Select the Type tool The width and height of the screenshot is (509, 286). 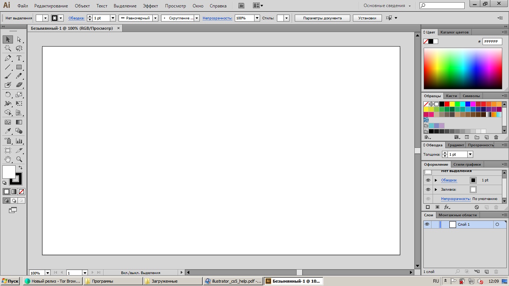(19, 58)
